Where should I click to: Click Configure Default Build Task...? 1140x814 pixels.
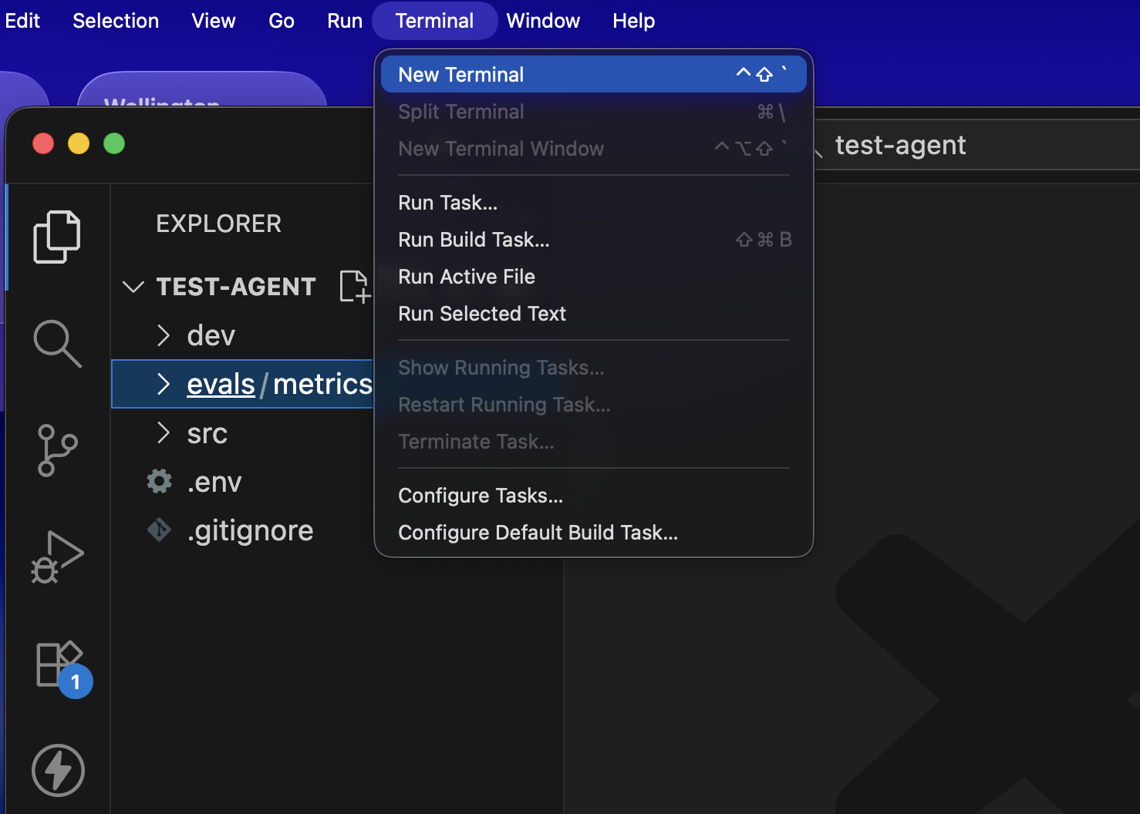[538, 533]
